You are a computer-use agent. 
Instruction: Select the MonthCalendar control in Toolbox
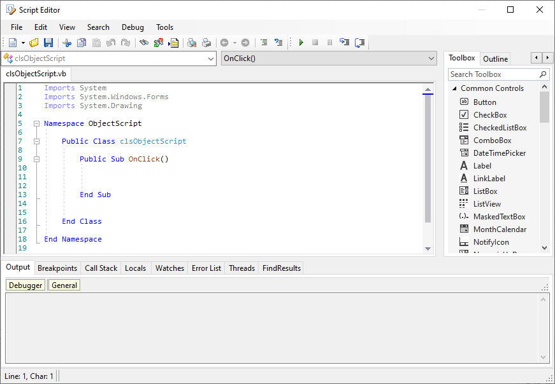pos(500,230)
